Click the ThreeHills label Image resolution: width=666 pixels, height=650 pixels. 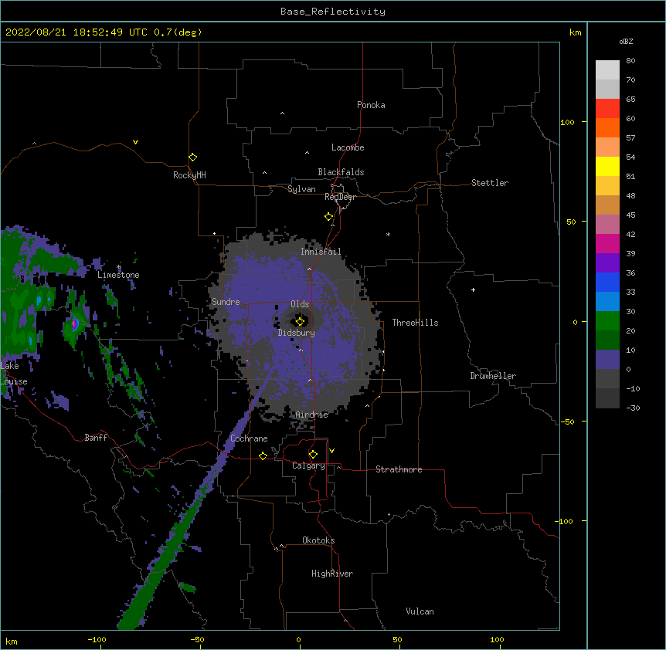pos(415,323)
